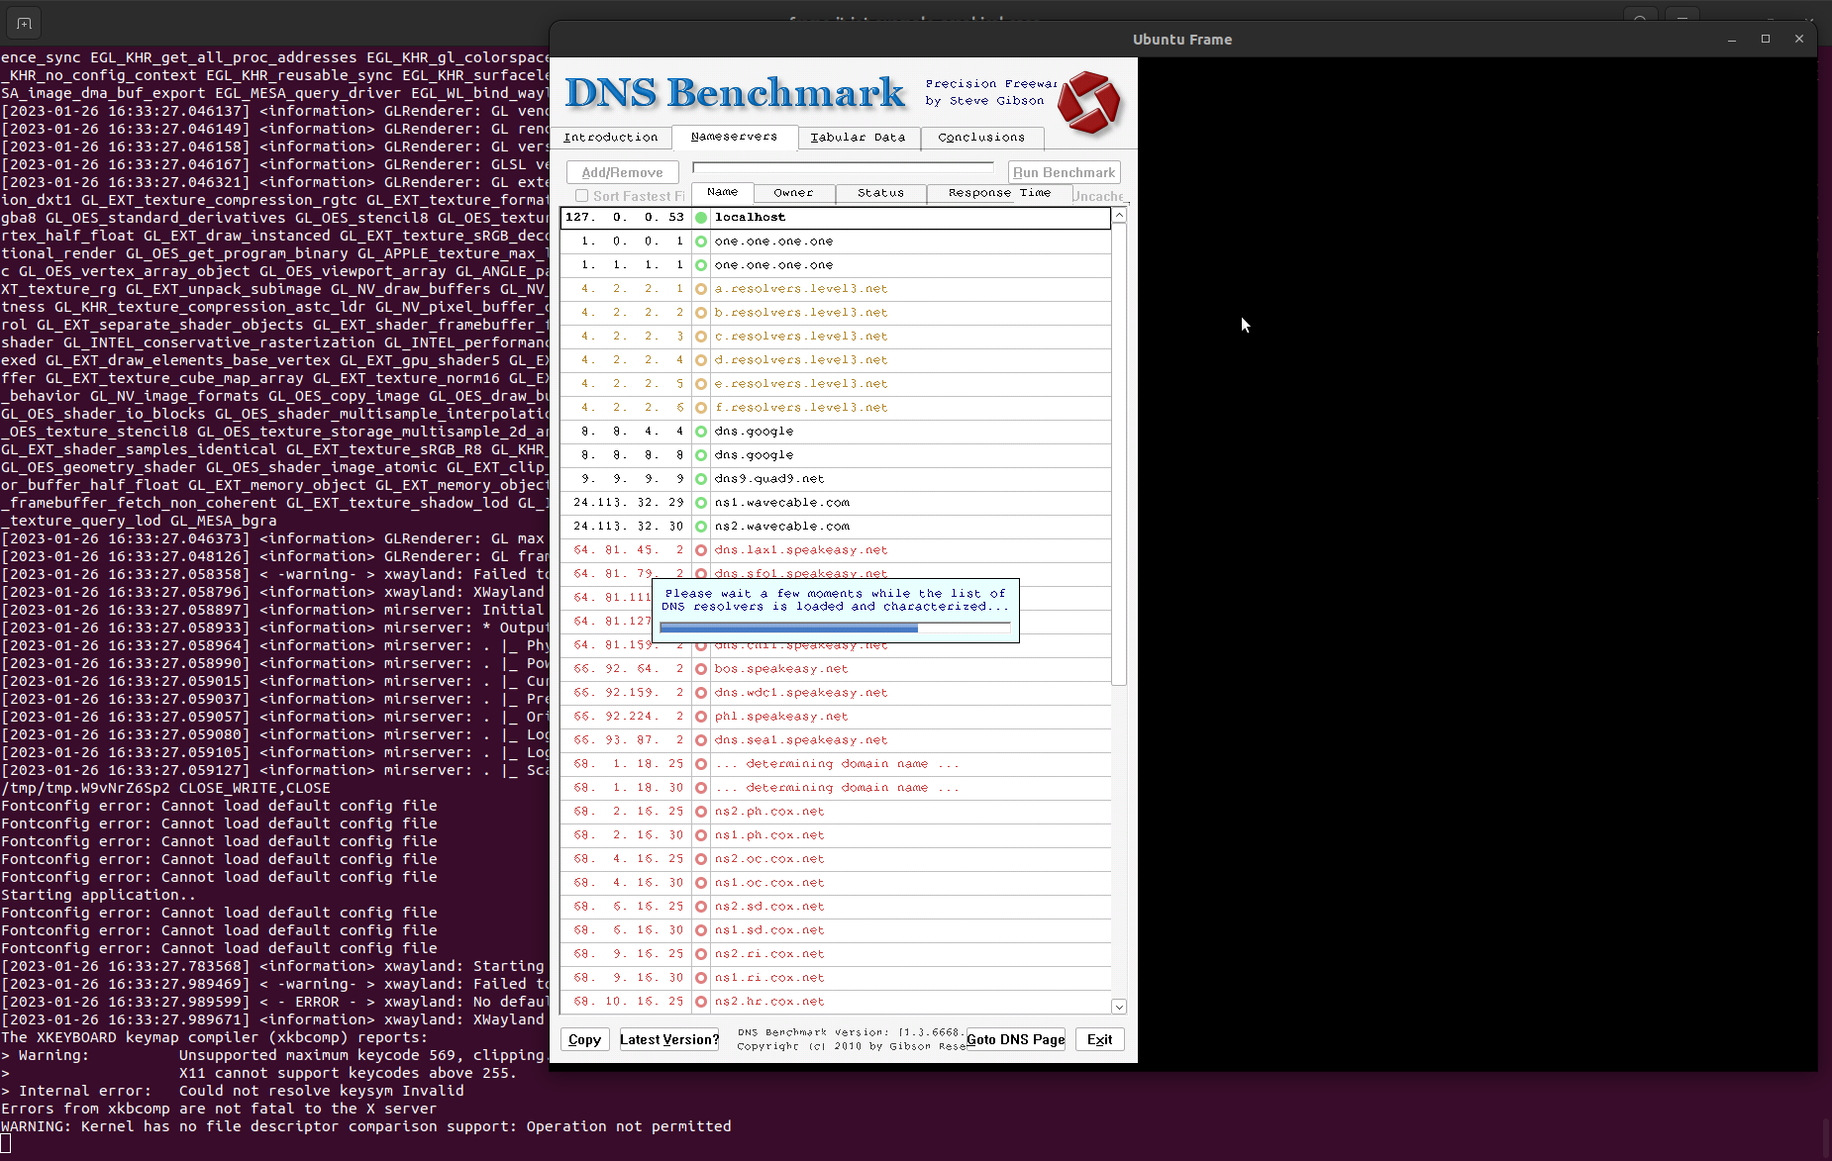Click the new tab icon in terminal titlebar
This screenshot has height=1161, width=1832.
click(24, 22)
